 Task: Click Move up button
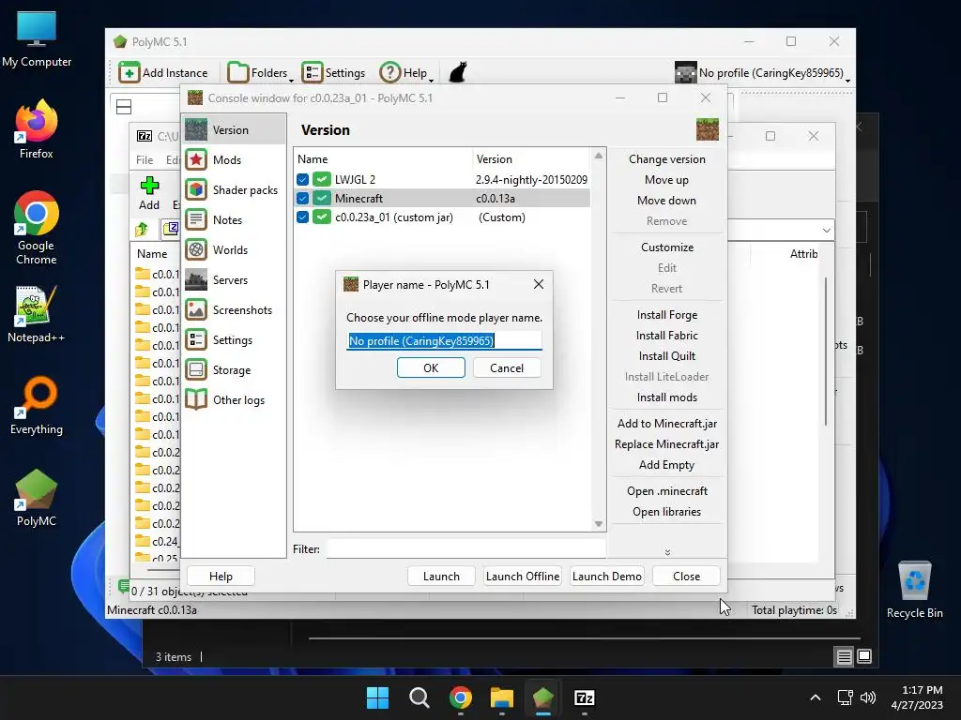tap(667, 180)
